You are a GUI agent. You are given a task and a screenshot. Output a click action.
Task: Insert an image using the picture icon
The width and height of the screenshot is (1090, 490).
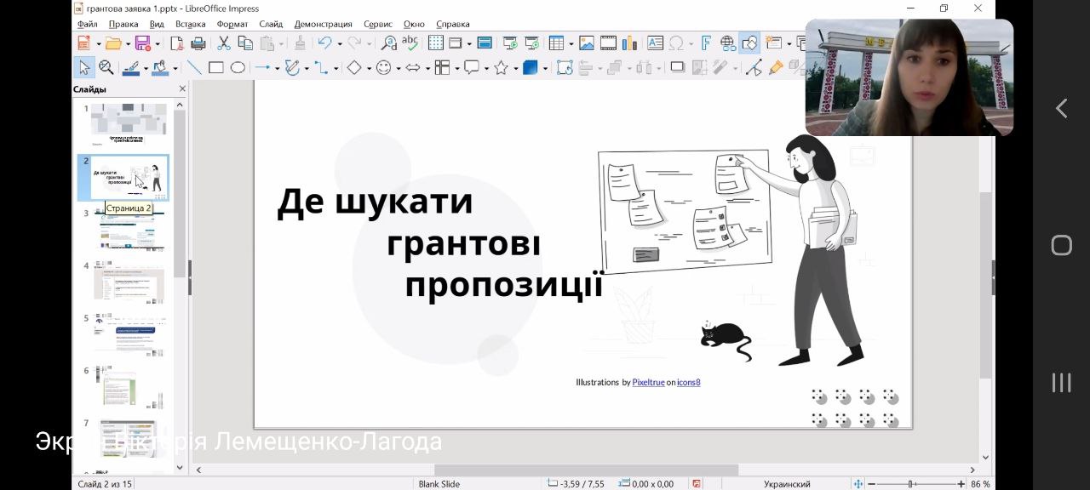(587, 43)
